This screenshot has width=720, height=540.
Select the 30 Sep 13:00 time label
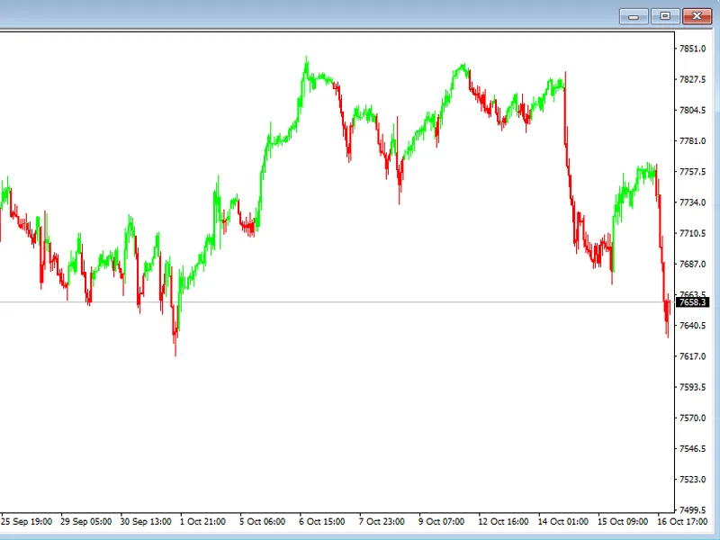pos(146,522)
